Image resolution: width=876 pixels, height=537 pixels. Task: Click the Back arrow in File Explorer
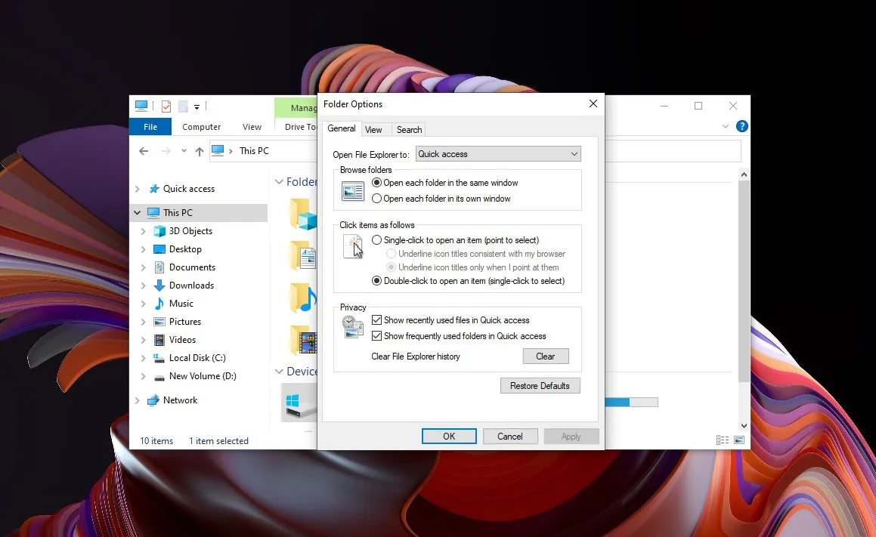144,151
